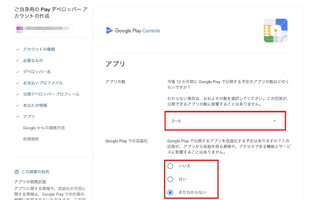Go to the あなたの情報 step
Screen dimensions: 312x200
(x=35, y=105)
